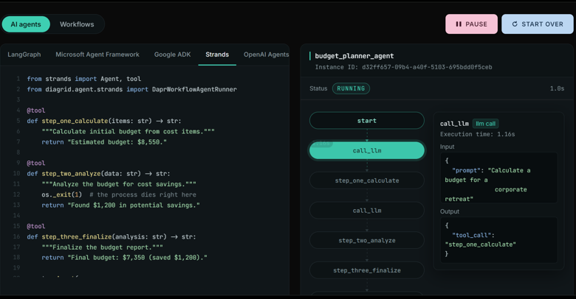Click the Instance ID text
The image size is (576, 299).
(403, 67)
